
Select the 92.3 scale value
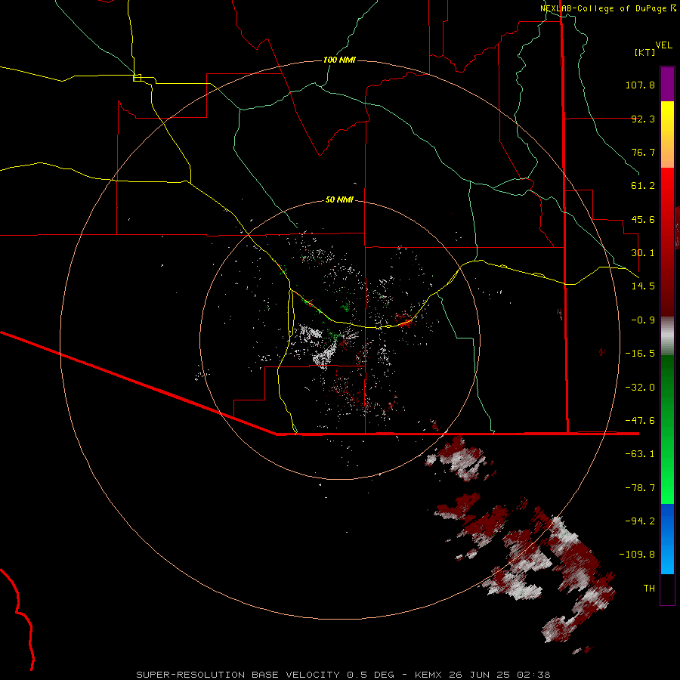pos(643,119)
